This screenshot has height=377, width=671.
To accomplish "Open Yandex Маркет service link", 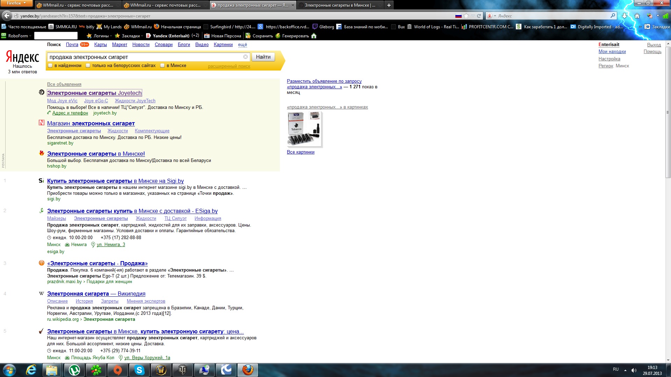I will pos(120,45).
